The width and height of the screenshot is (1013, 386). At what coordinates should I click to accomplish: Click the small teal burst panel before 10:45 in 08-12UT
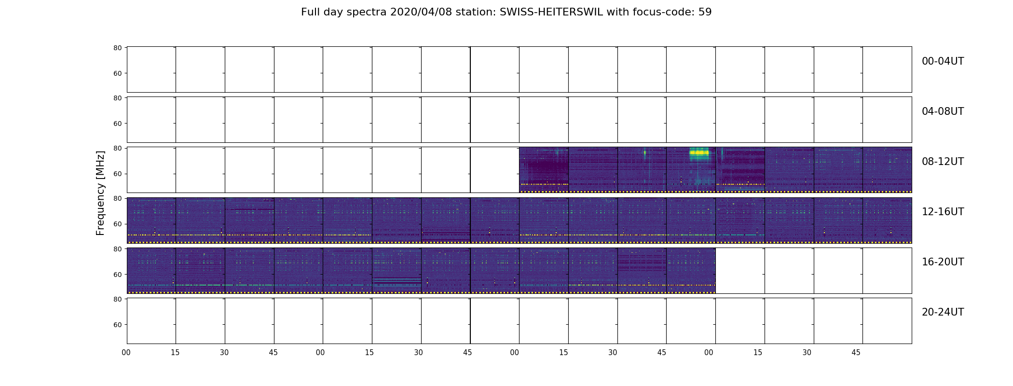pyautogui.click(x=642, y=170)
